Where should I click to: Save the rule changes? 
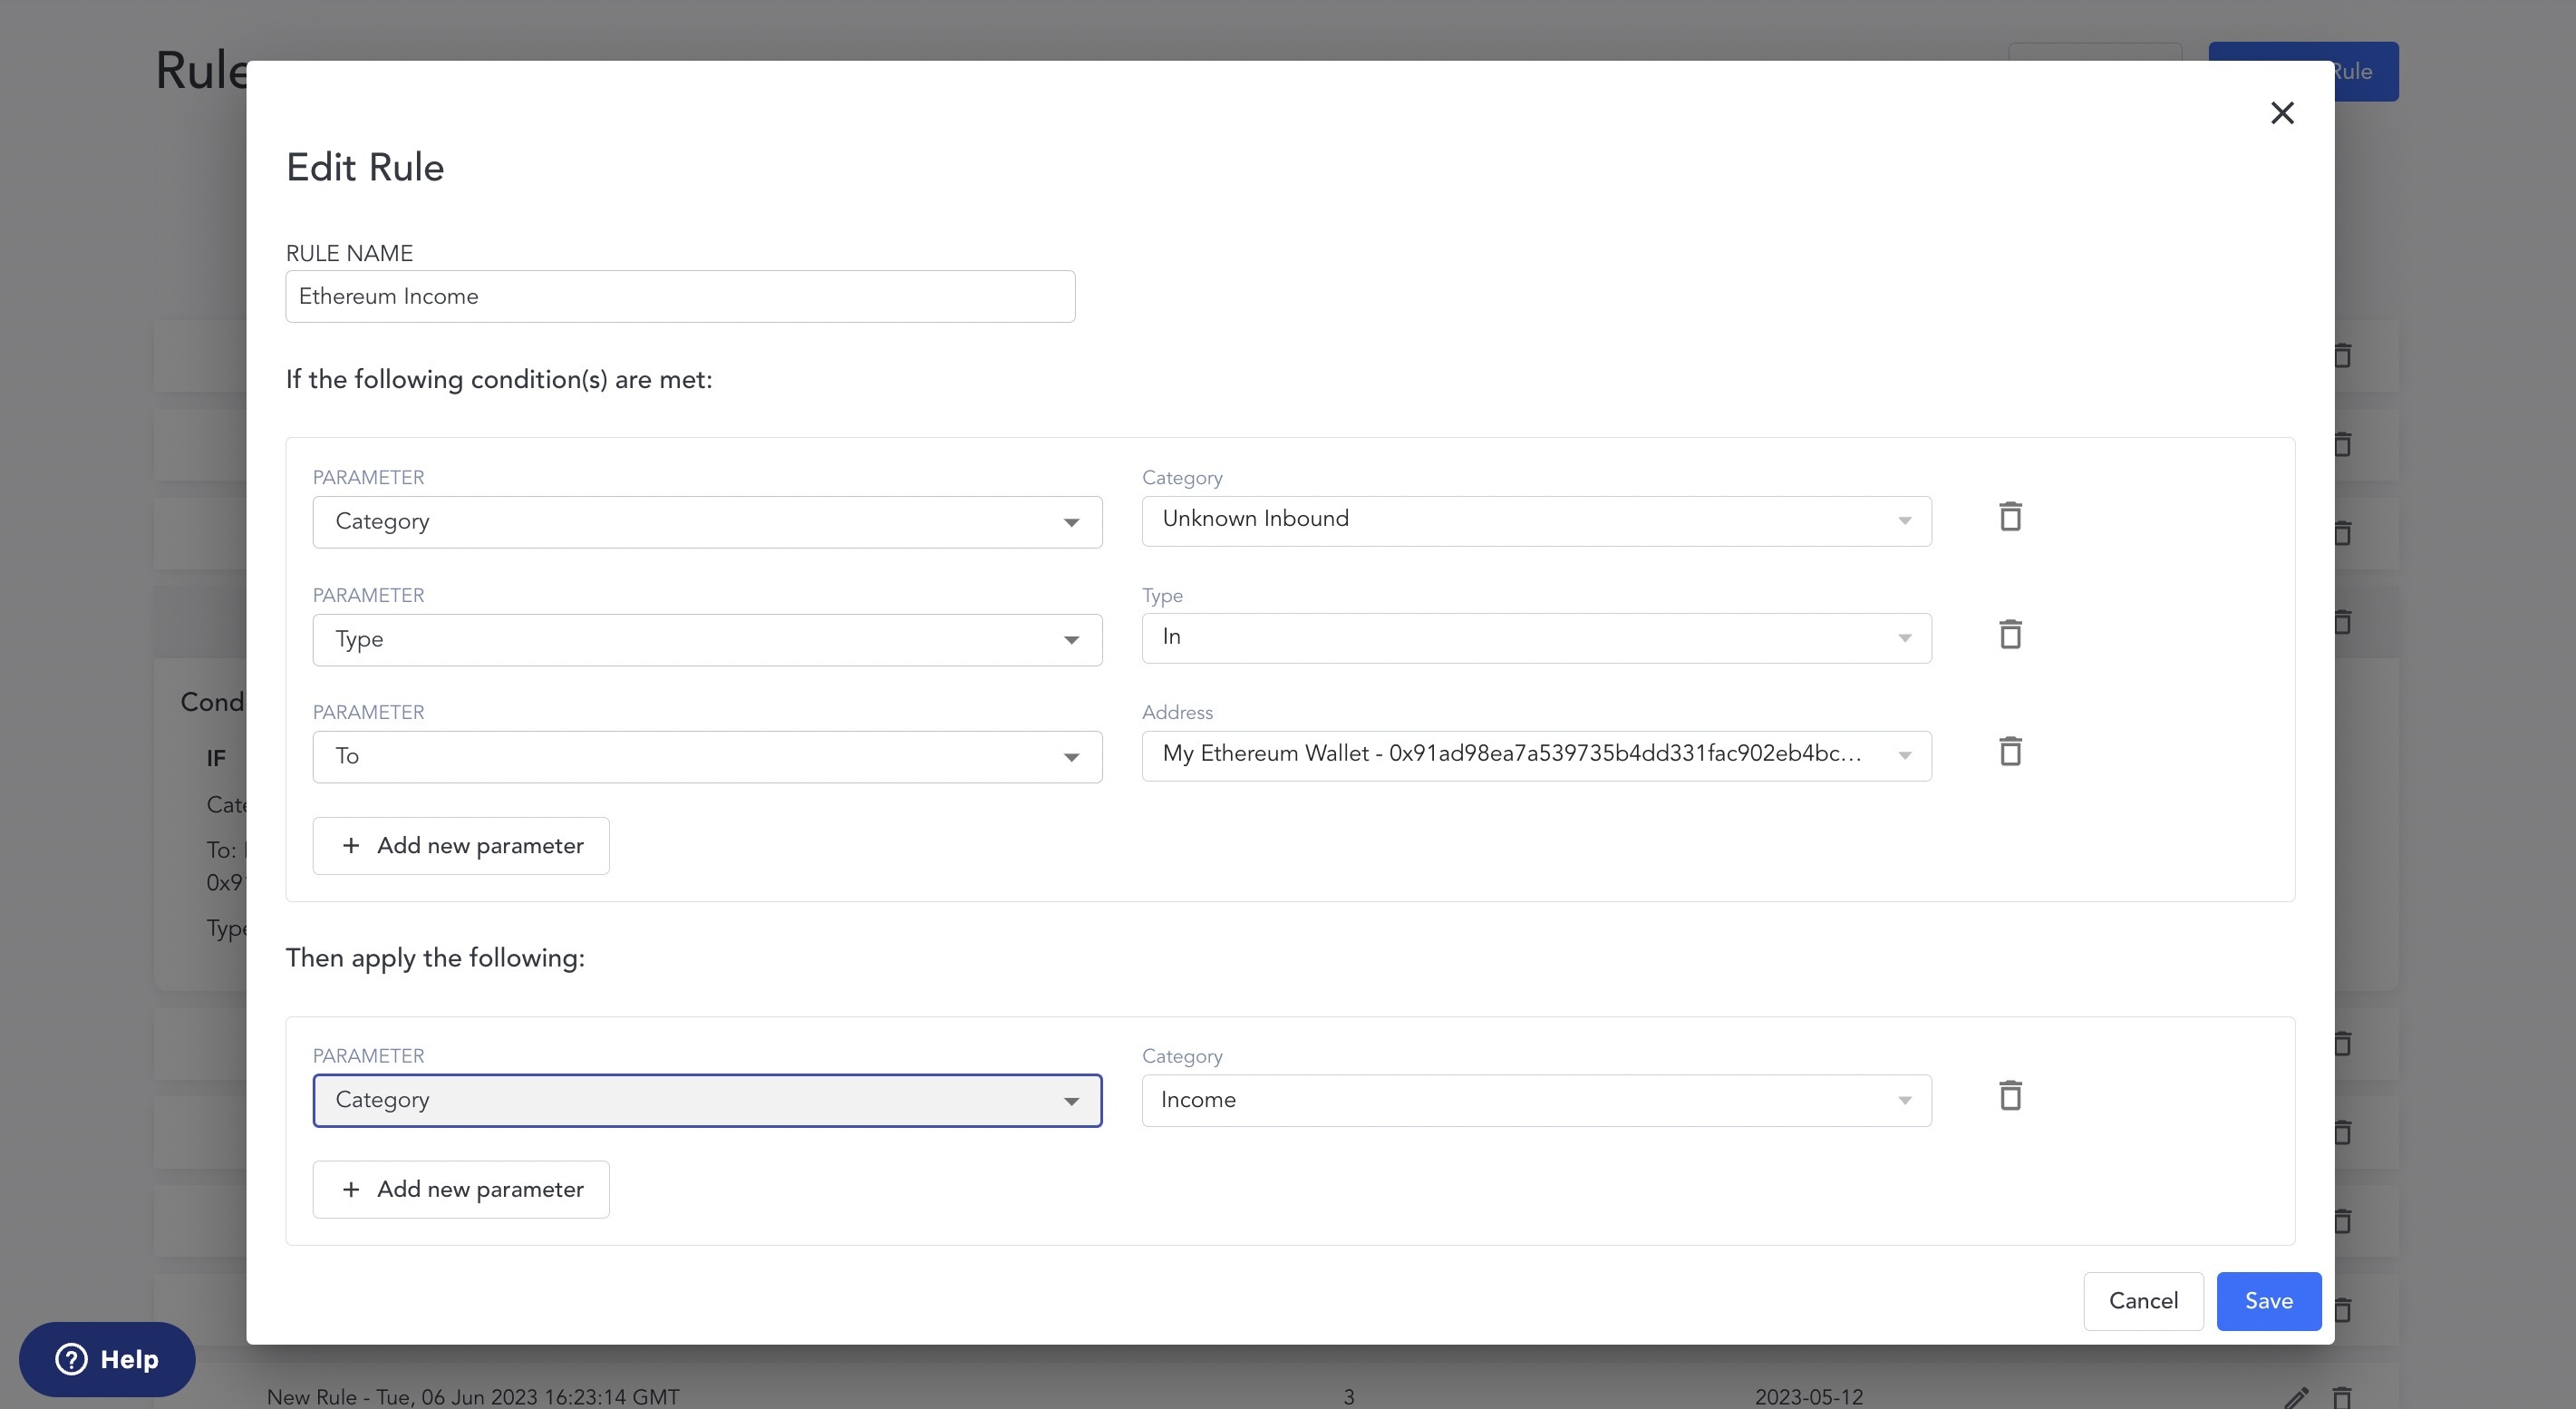pyautogui.click(x=2268, y=1301)
